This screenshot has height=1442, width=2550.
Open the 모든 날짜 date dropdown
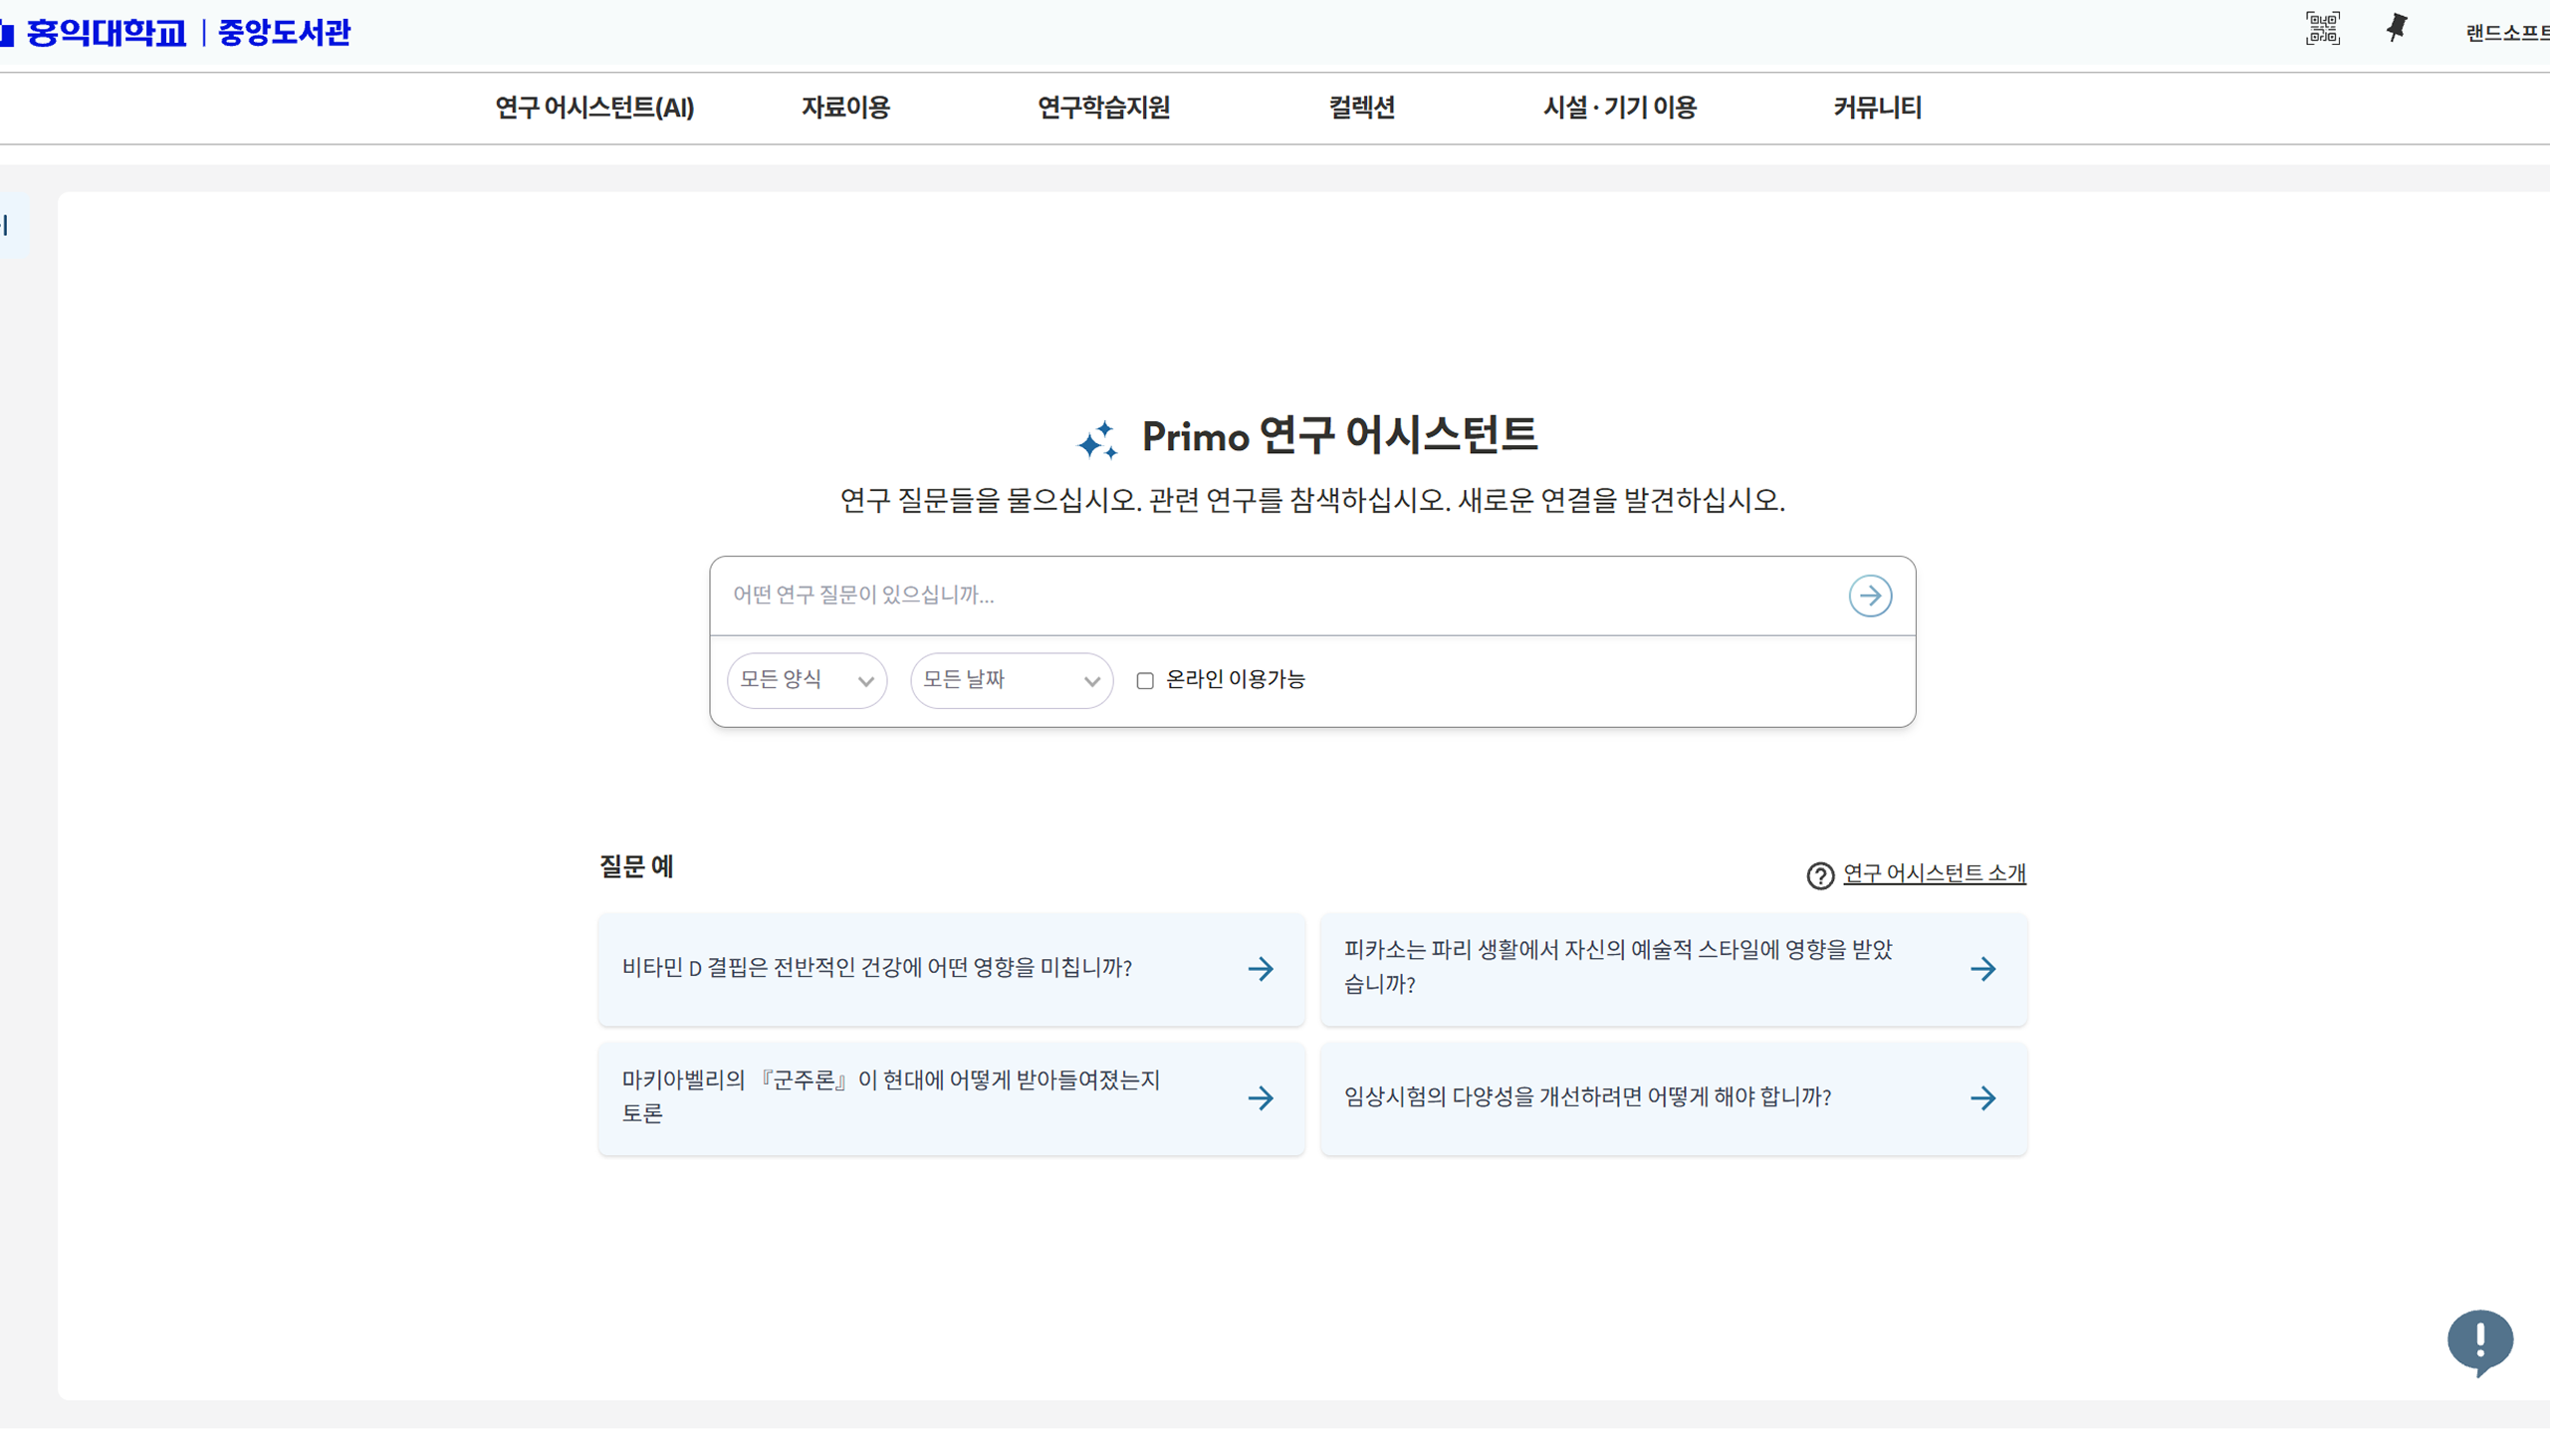tap(1011, 680)
